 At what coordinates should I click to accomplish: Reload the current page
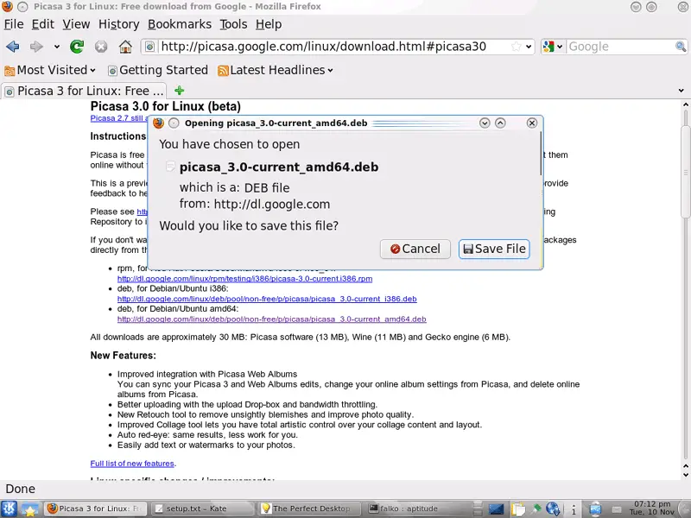coord(77,47)
